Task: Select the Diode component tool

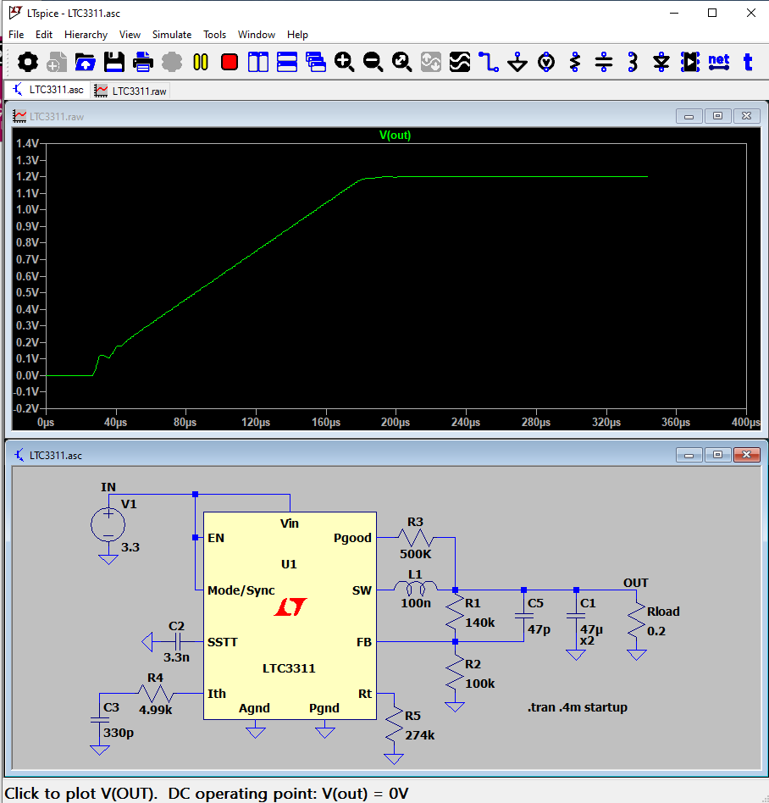Action: [x=661, y=62]
